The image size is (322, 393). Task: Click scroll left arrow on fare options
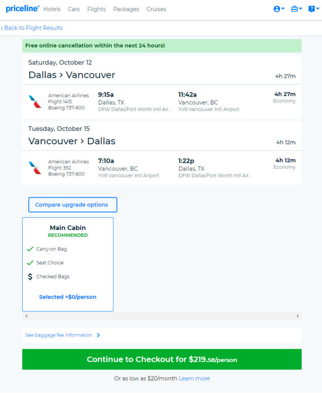27,316
